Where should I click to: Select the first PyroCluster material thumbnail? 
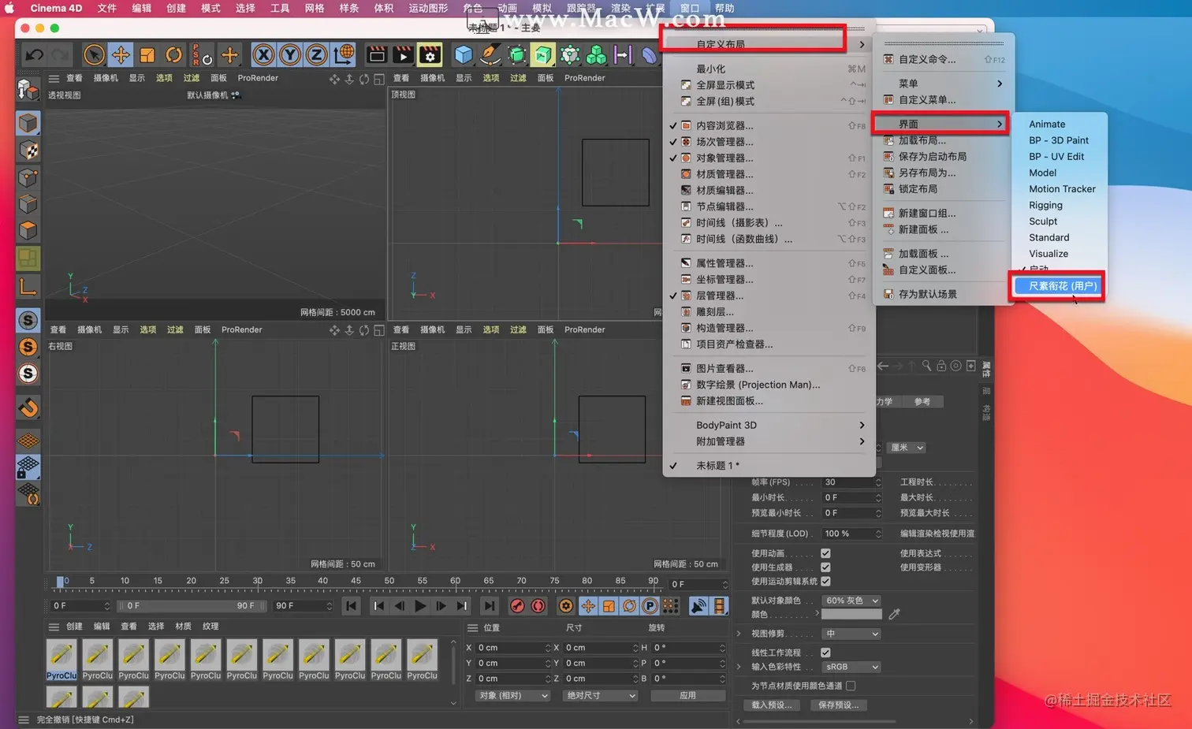(61, 659)
